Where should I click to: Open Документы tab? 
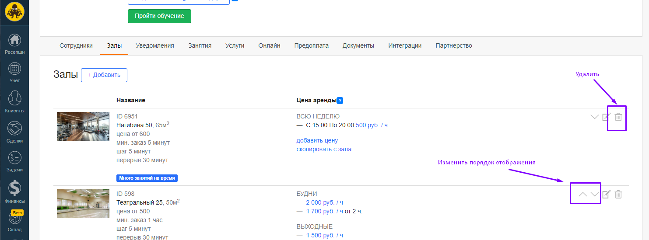coord(358,45)
